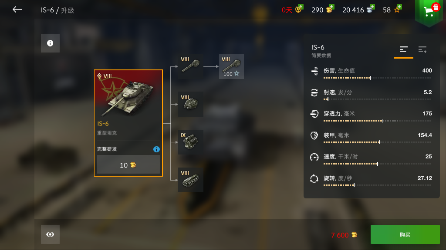Select the tier IX engine module
The image size is (446, 250).
pyautogui.click(x=191, y=142)
